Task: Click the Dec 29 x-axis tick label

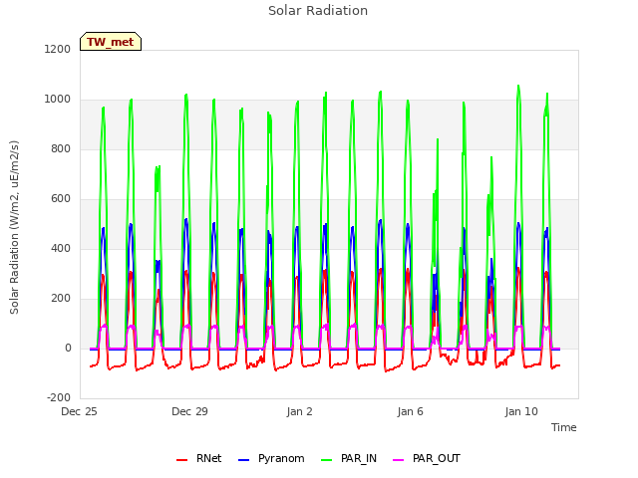Action: tap(189, 411)
